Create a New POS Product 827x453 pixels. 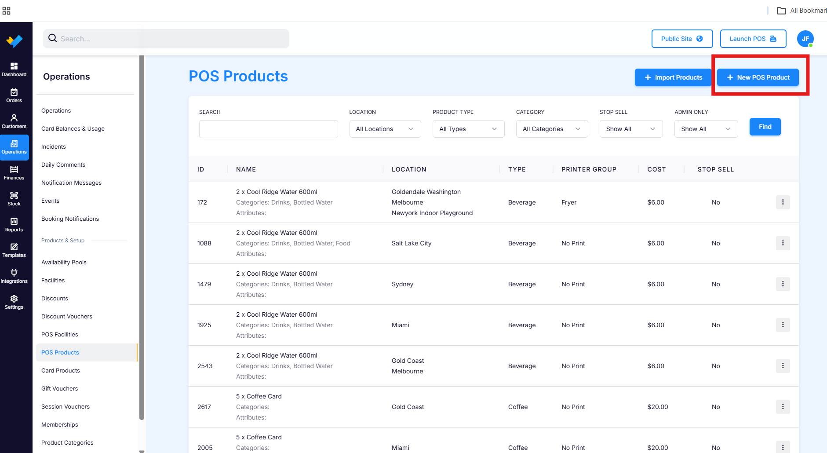point(758,77)
